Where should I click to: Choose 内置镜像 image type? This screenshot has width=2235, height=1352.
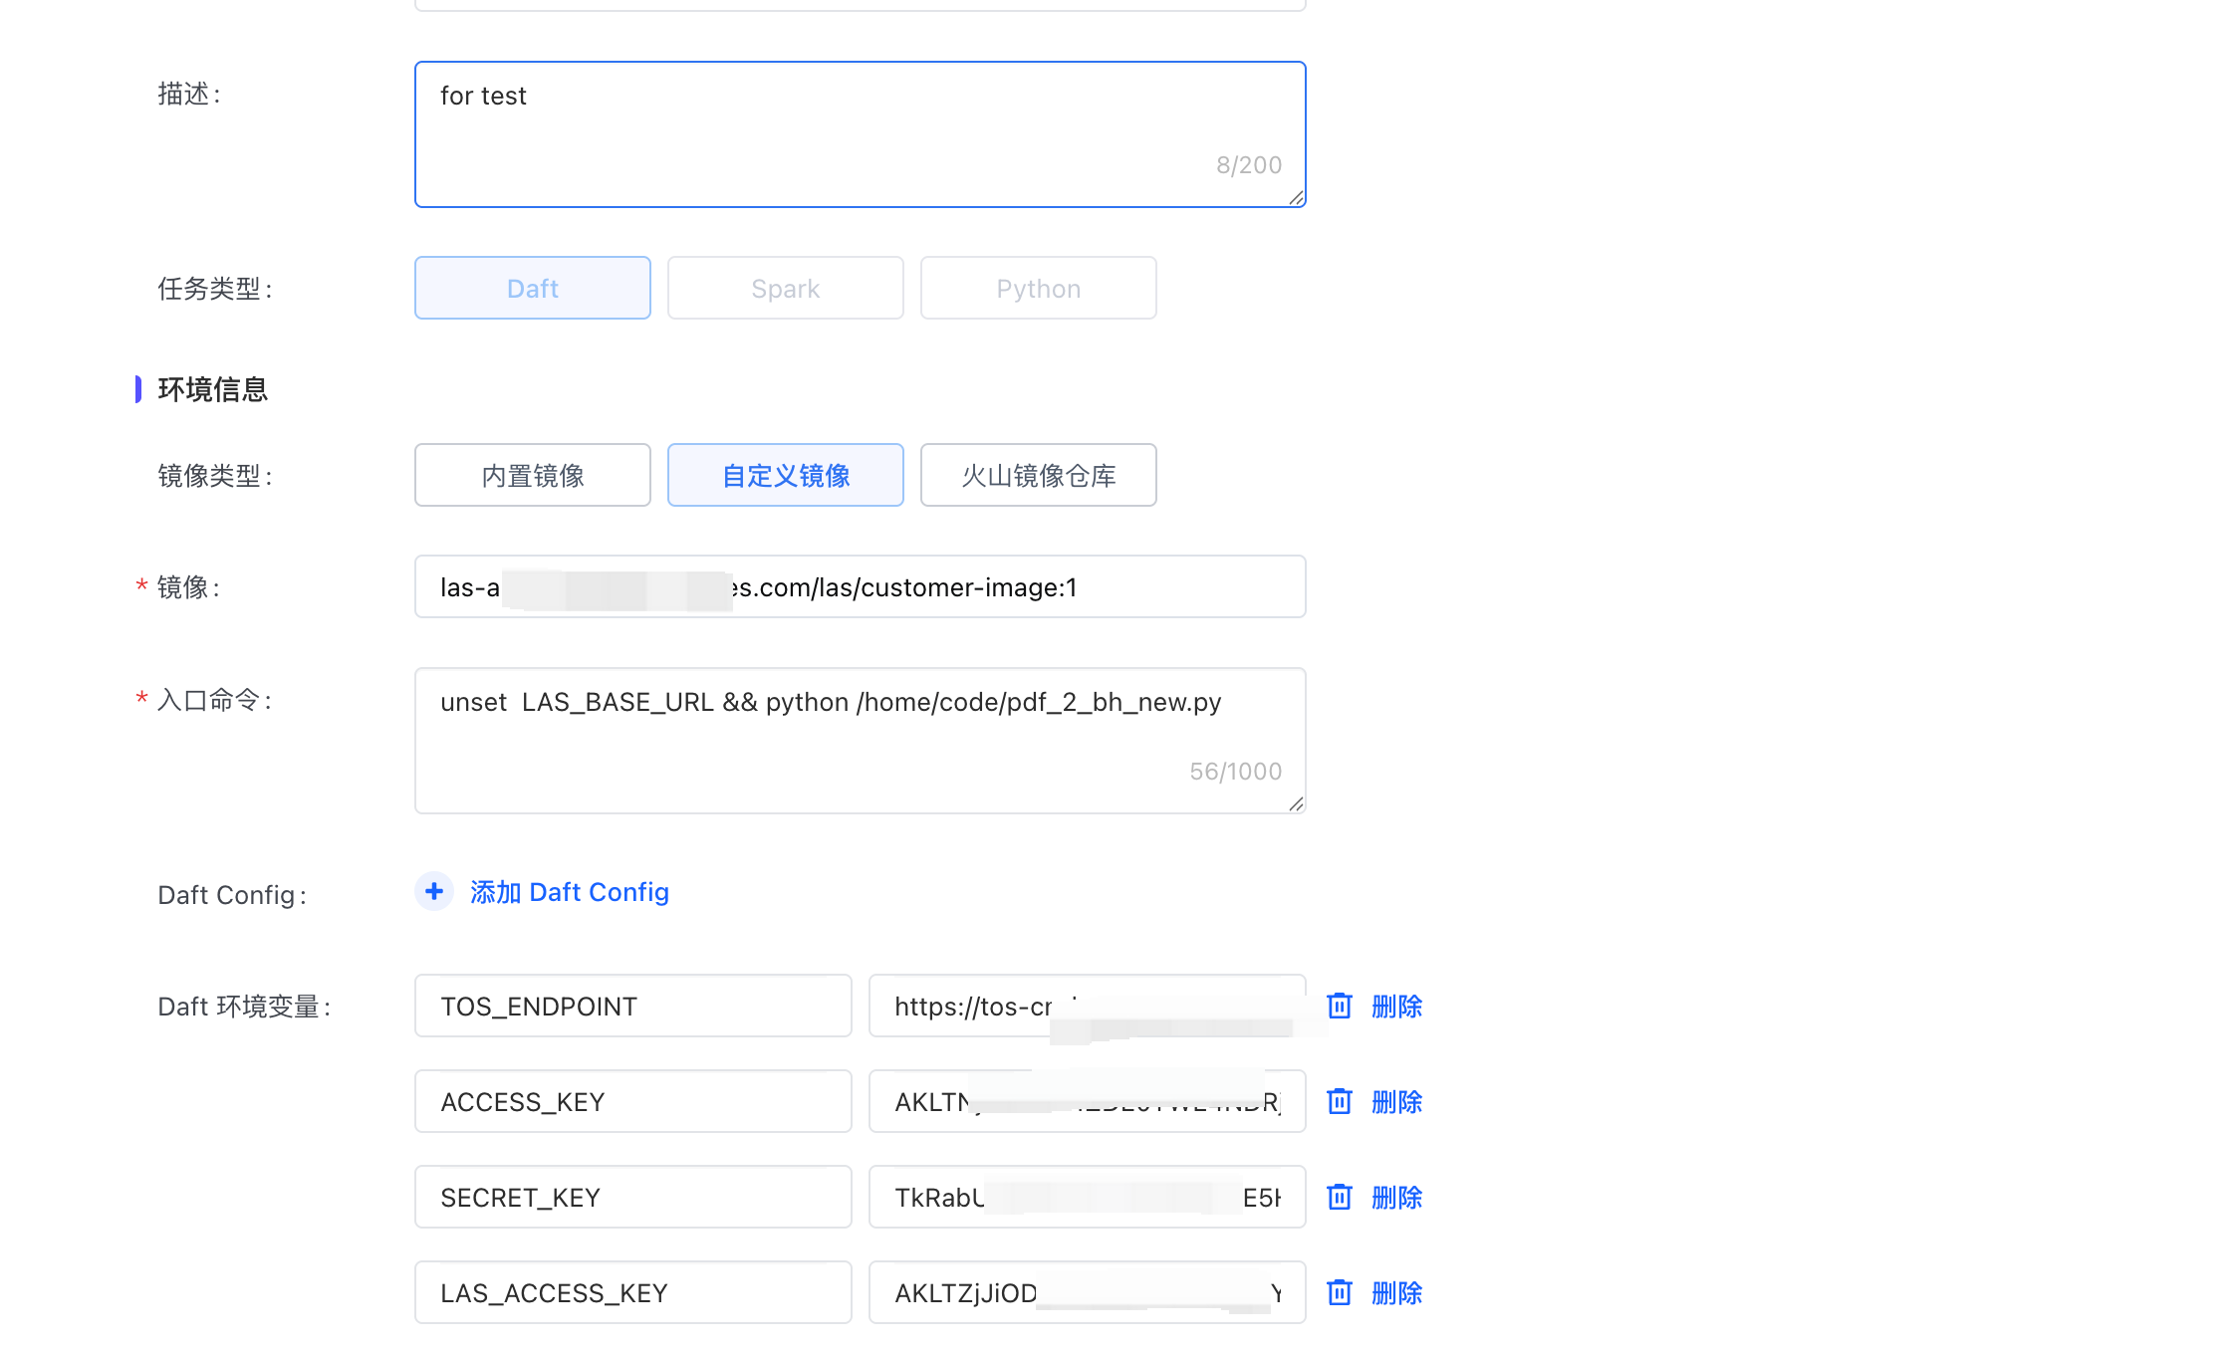[x=533, y=476]
